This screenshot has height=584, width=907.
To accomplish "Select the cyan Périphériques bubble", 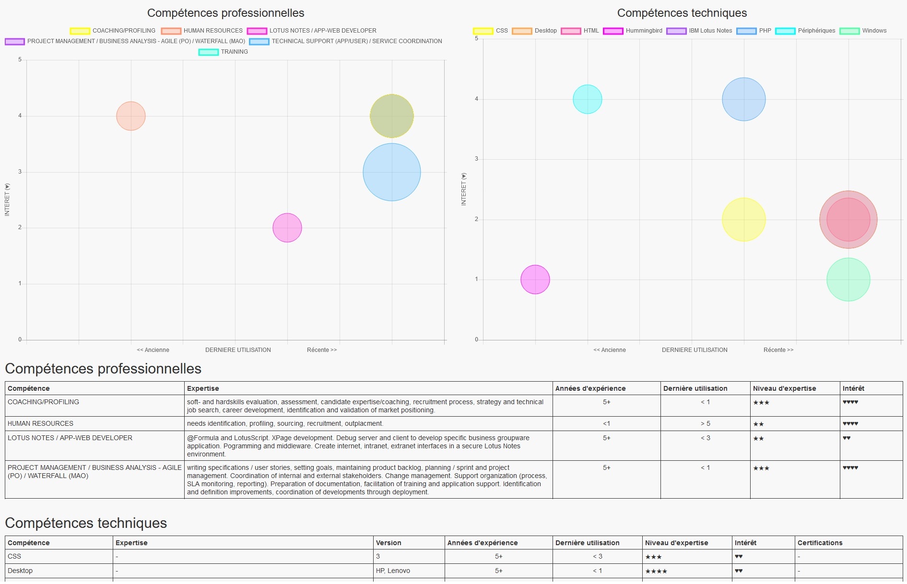I will point(588,99).
